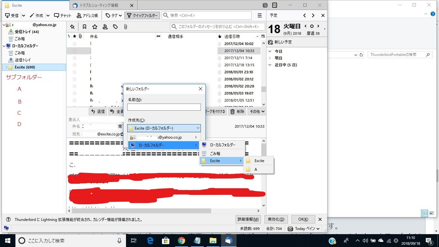This screenshot has width=439, height=247.
Task: Filter messages with attachments (paperclip)
Action: [125, 27]
